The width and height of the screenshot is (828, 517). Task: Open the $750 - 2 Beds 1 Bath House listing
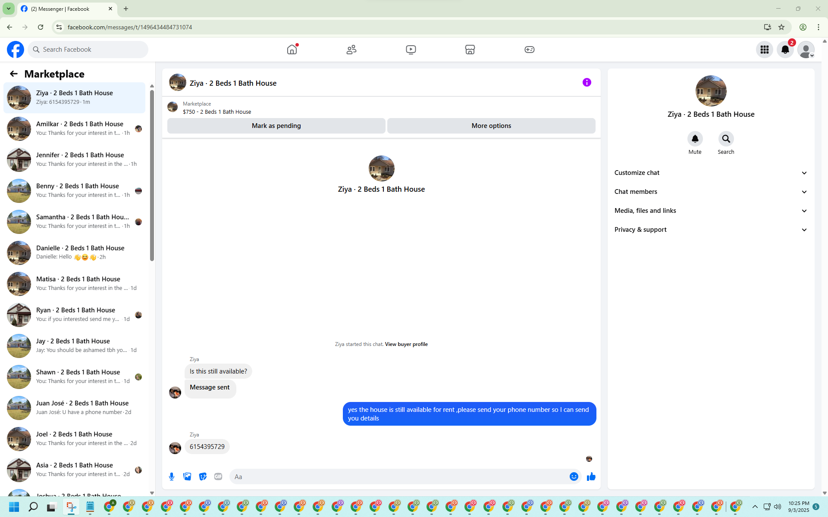(x=217, y=112)
